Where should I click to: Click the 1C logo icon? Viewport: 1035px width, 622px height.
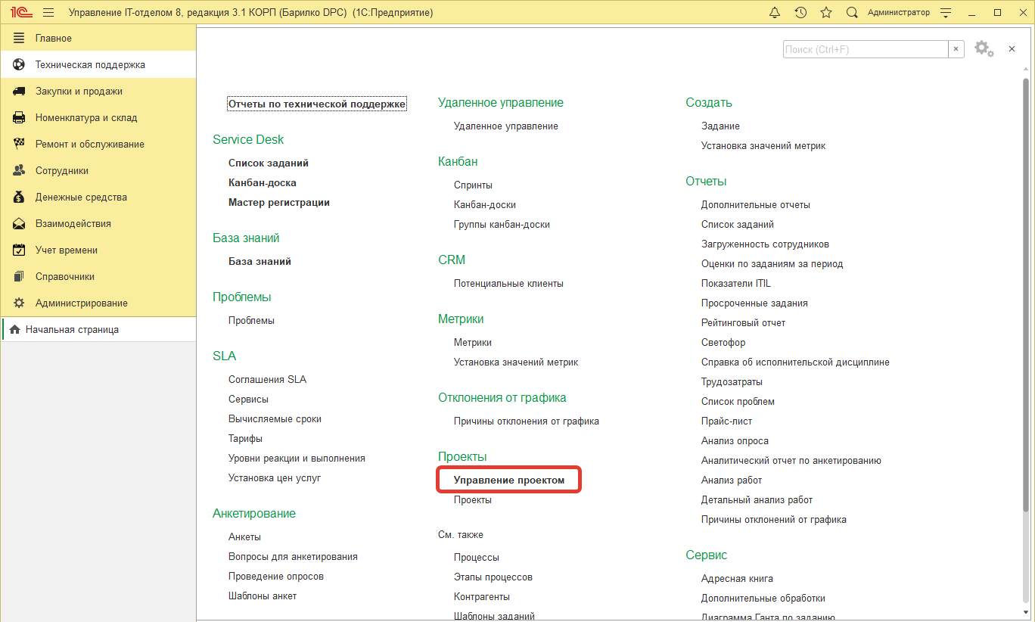(x=21, y=13)
